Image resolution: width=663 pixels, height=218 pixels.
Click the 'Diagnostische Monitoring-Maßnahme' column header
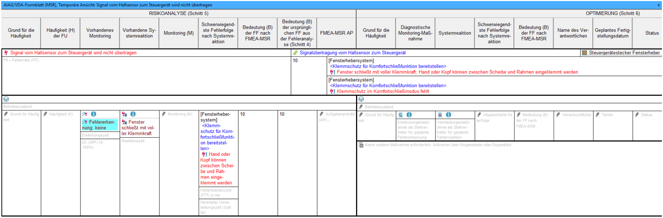click(x=416, y=33)
